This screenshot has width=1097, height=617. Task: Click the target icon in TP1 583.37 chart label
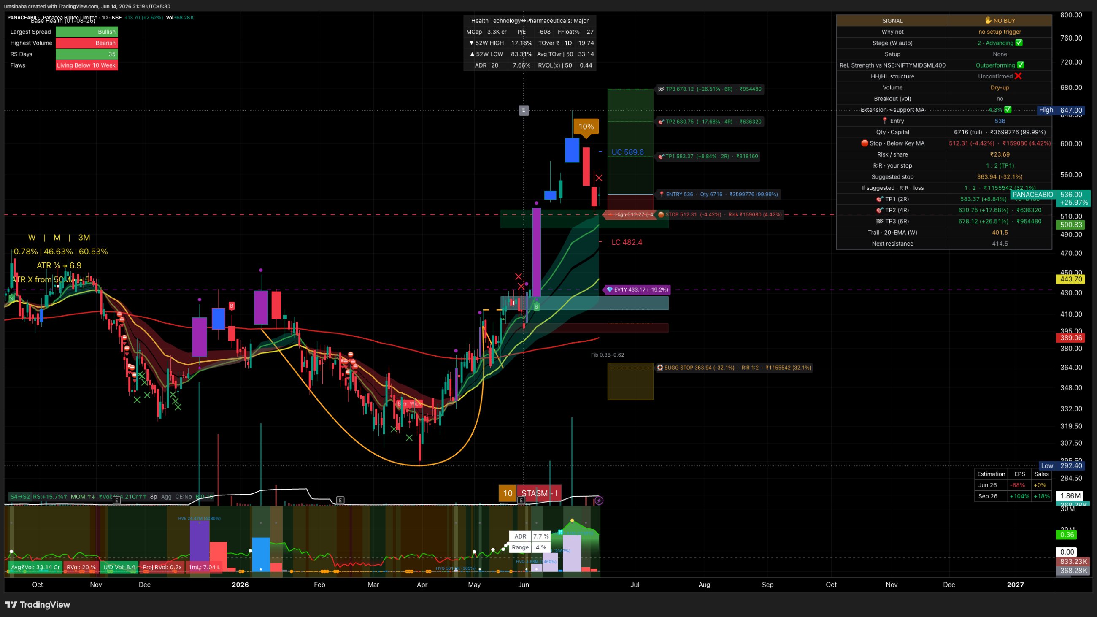tap(661, 156)
